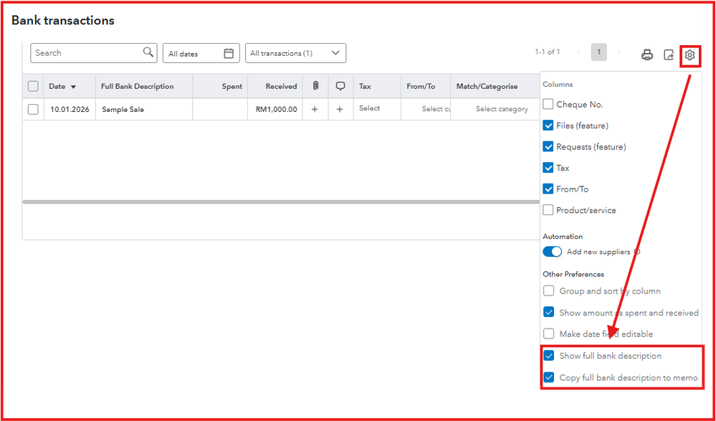This screenshot has width=716, height=421.
Task: Click the Tax column header
Action: (365, 86)
